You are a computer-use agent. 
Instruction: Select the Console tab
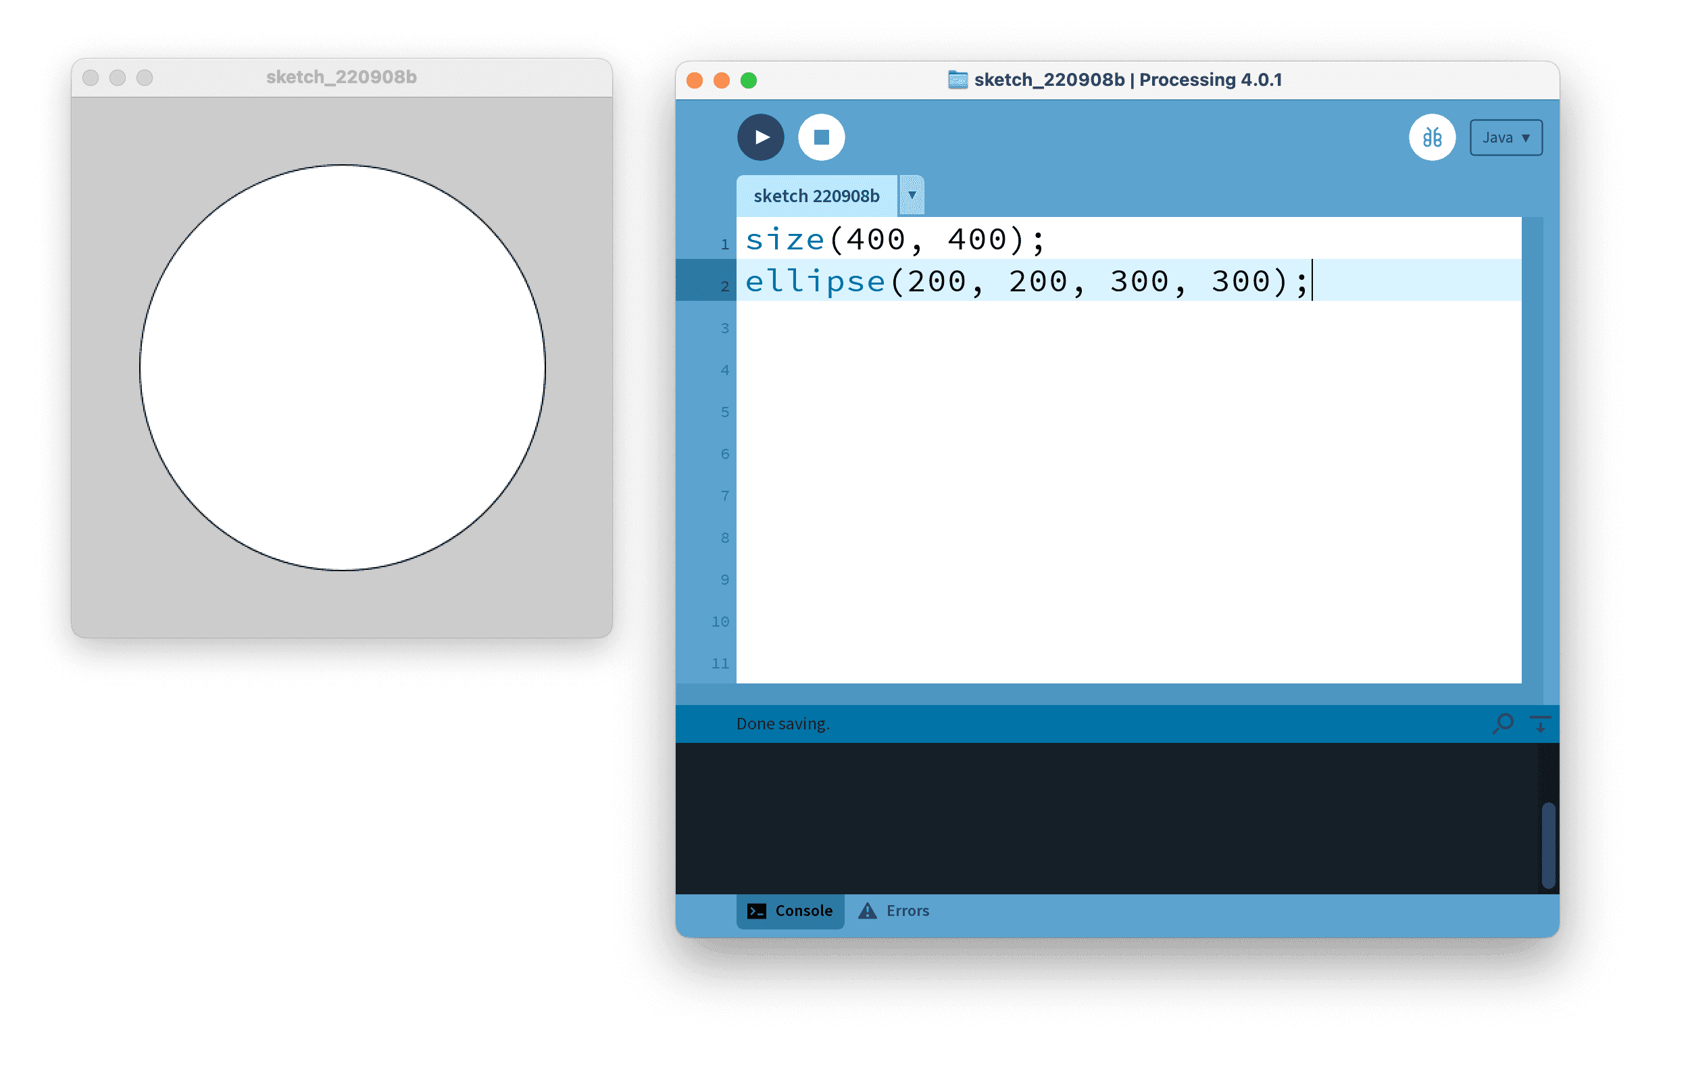tap(791, 911)
